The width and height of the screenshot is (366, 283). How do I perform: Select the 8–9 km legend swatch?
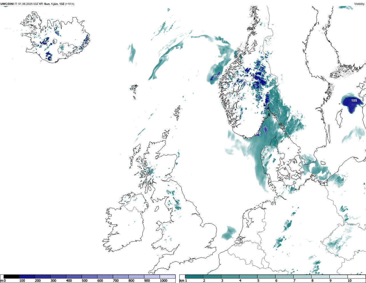click(320, 276)
